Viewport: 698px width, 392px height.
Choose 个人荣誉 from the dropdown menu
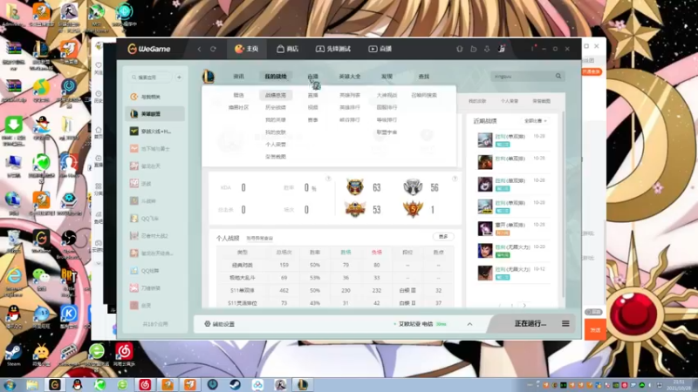[x=276, y=145]
